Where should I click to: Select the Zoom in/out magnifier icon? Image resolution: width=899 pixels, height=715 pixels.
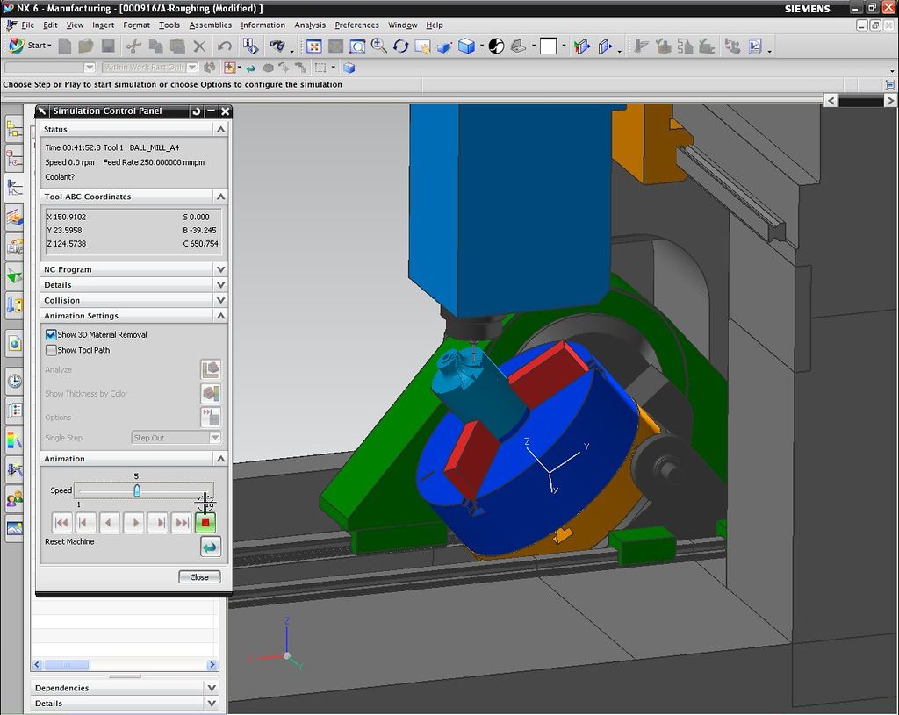click(379, 46)
